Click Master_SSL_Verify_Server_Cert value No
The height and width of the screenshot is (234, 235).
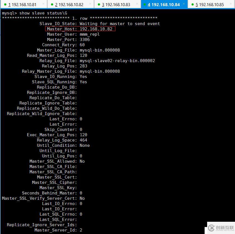coord(82,198)
